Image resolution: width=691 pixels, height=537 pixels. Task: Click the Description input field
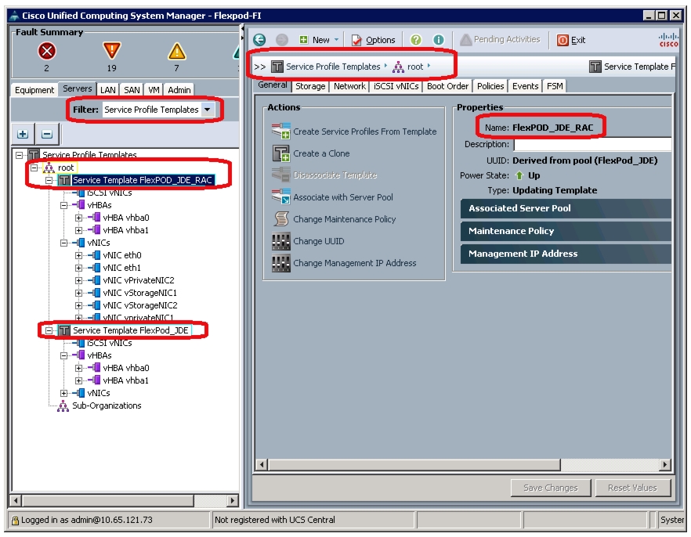point(593,144)
